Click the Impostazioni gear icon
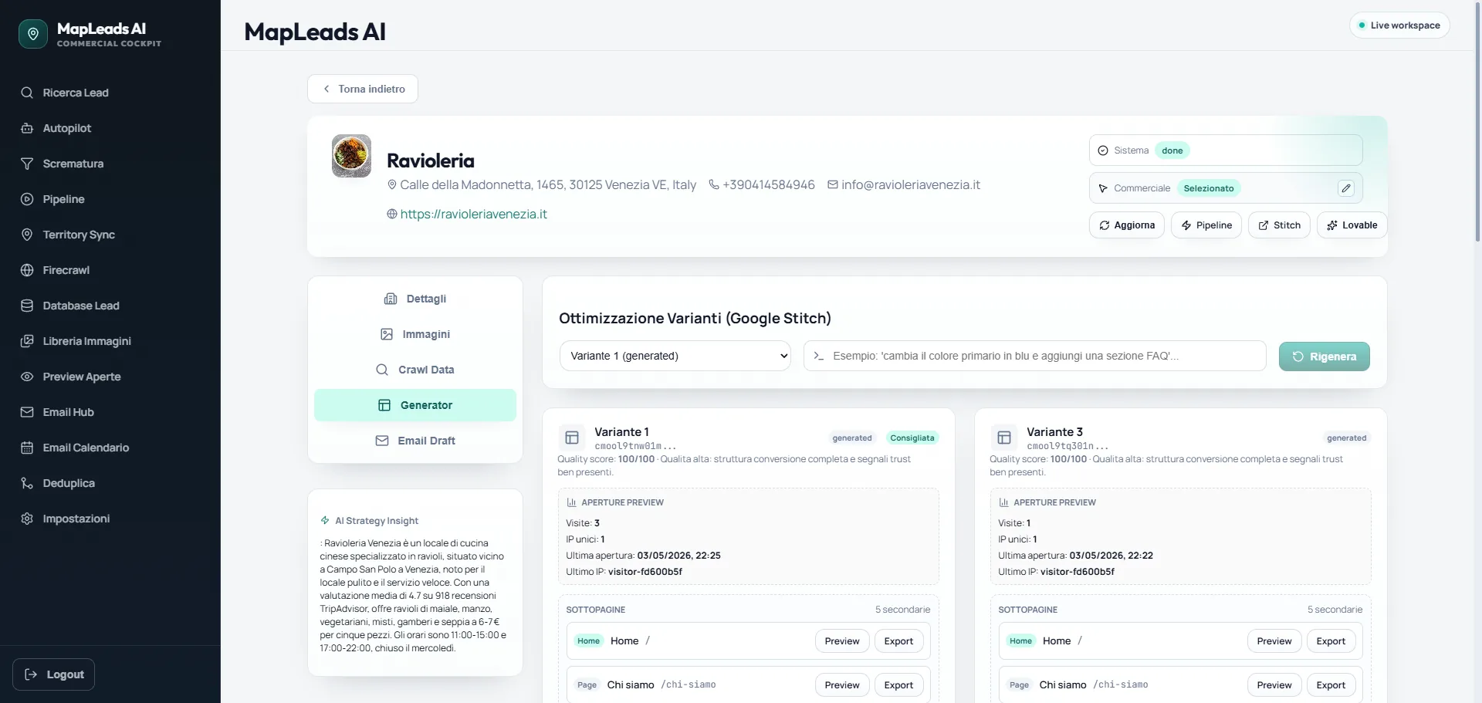Viewport: 1482px width, 703px height. pos(27,519)
